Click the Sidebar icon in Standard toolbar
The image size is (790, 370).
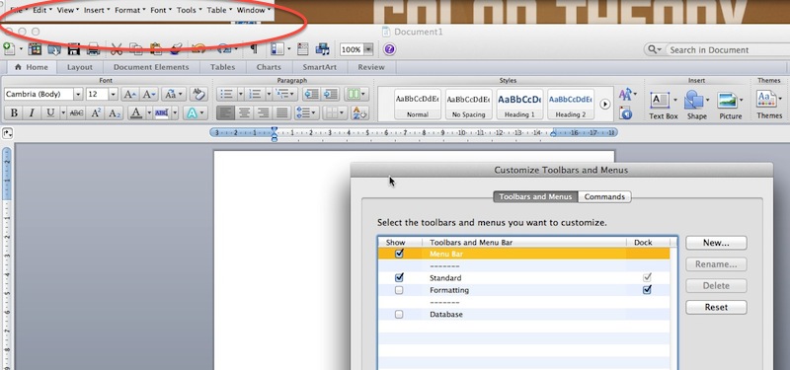[277, 49]
